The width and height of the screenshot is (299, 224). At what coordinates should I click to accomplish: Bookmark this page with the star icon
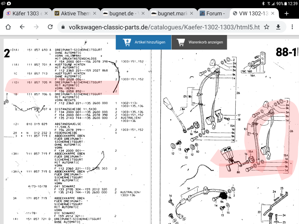coord(266,27)
